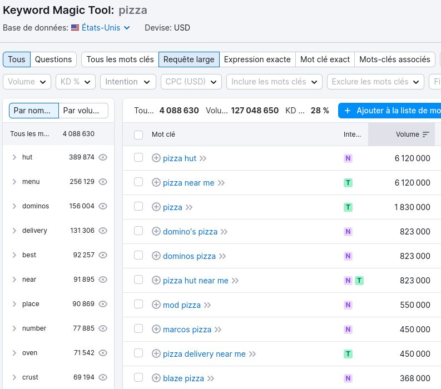Sort groups with Par volume button
The width and height of the screenshot is (441, 389).
tap(83, 111)
